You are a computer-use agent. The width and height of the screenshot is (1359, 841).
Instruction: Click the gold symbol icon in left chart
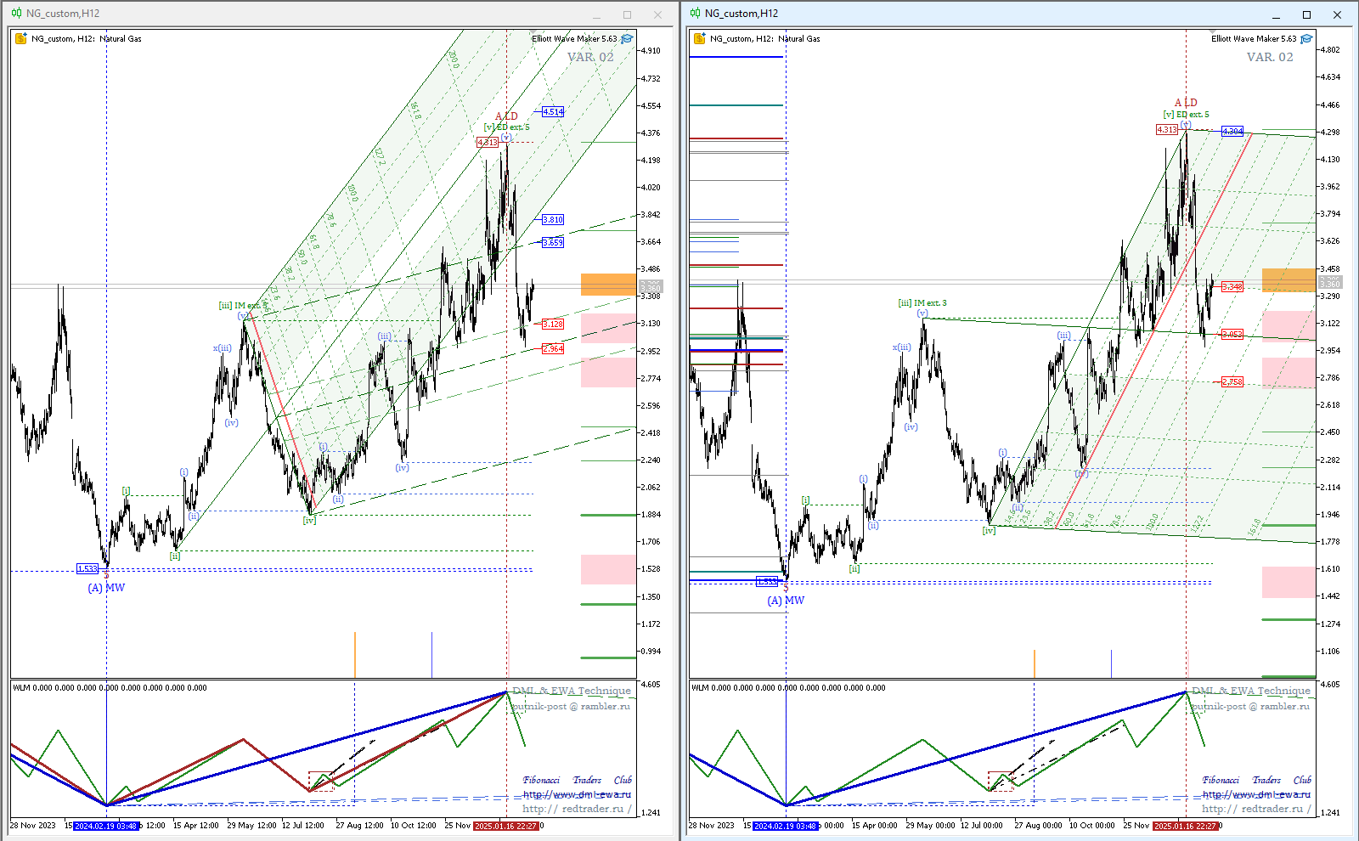click(21, 39)
